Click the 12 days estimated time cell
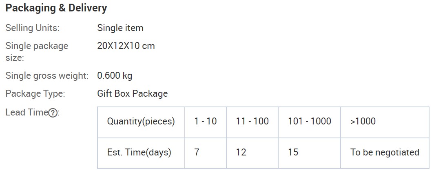This screenshot has height=173, width=434. coord(252,153)
